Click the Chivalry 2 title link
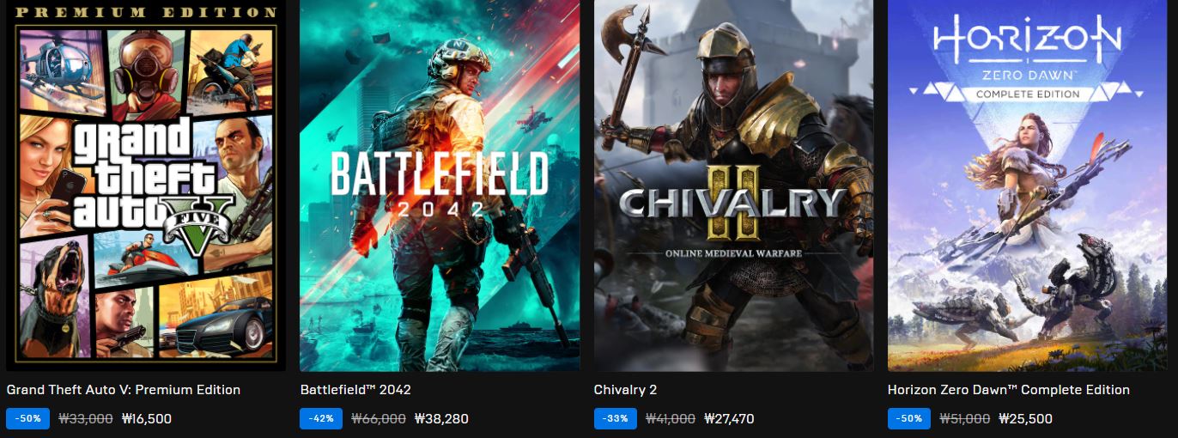The height and width of the screenshot is (438, 1178). 625,390
